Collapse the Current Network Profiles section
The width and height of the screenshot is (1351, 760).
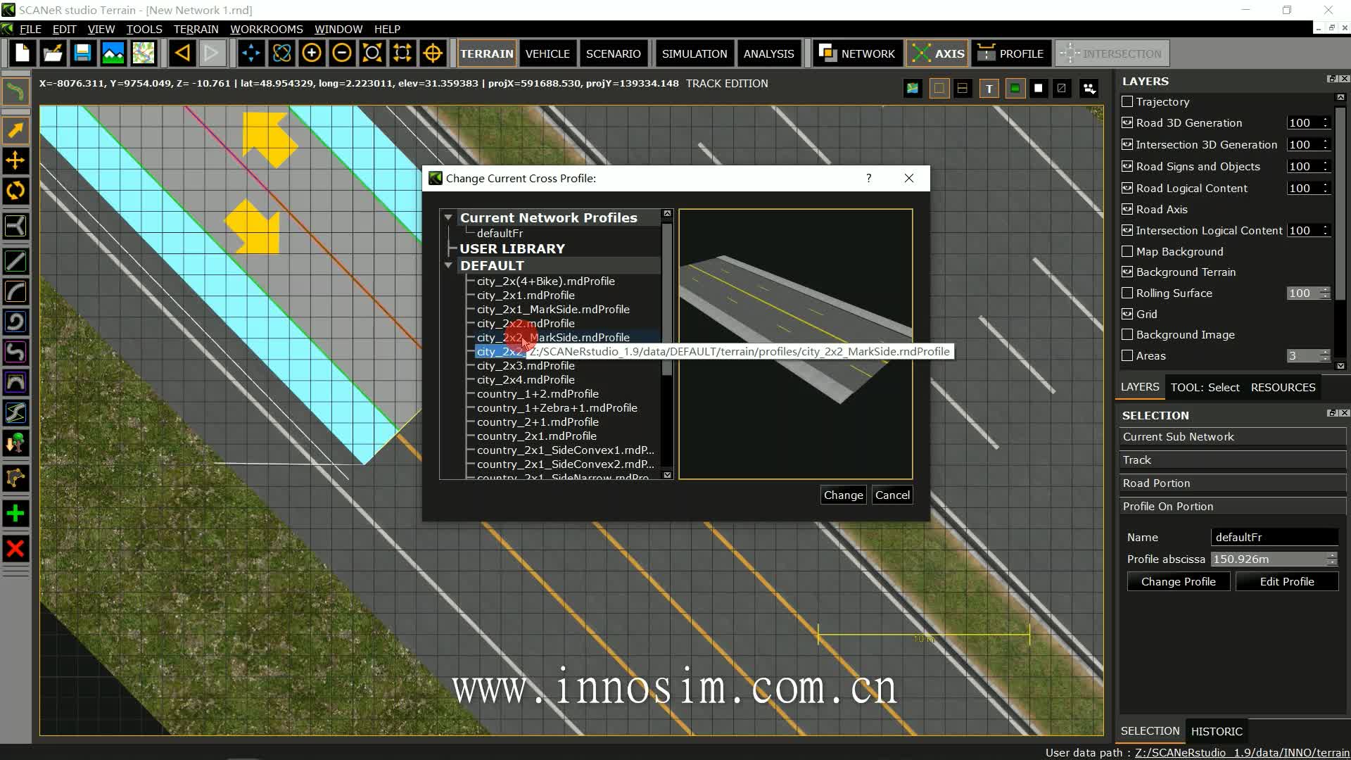[x=448, y=217]
